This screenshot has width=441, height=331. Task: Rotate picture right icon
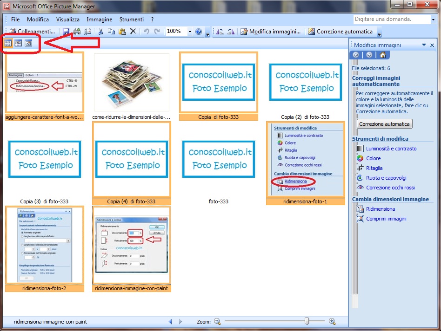(x=231, y=32)
